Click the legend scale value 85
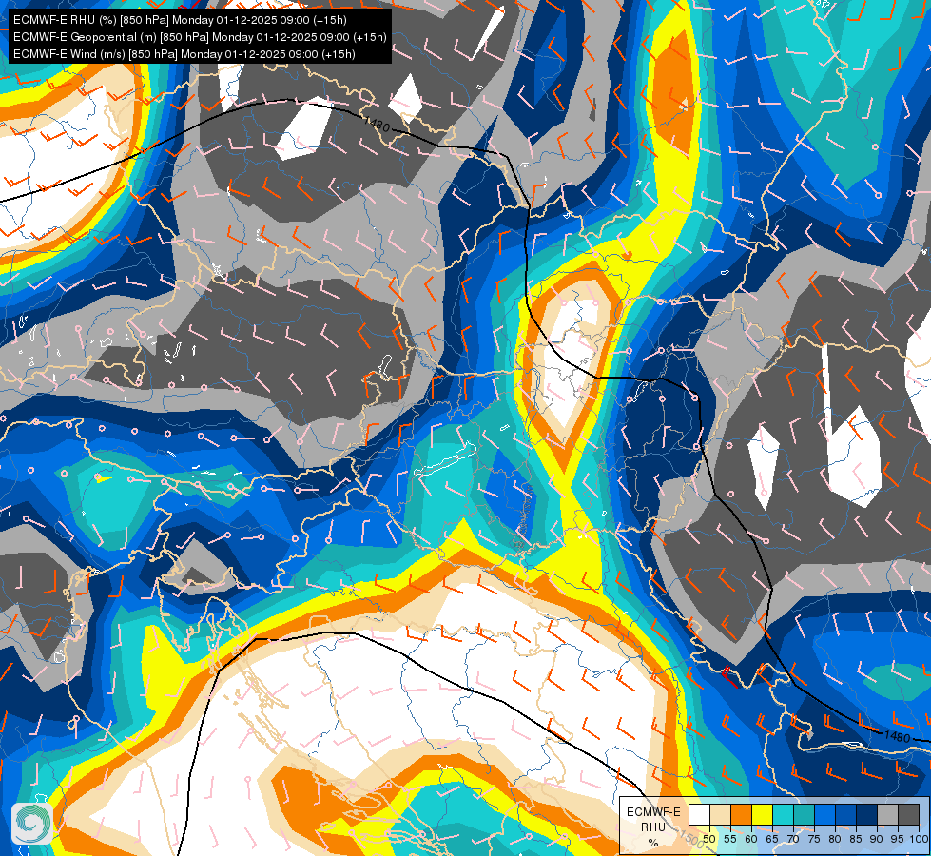This screenshot has width=931, height=856. pos(856,839)
